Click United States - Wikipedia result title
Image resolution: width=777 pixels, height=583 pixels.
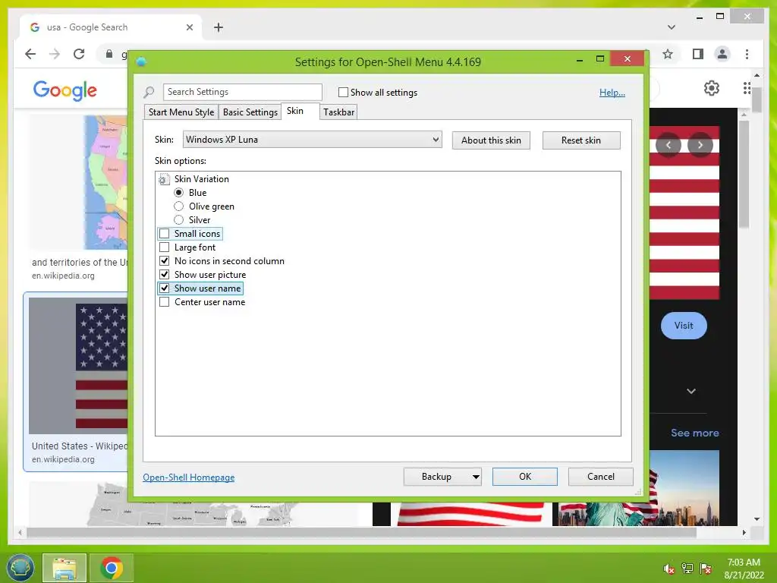tap(79, 446)
